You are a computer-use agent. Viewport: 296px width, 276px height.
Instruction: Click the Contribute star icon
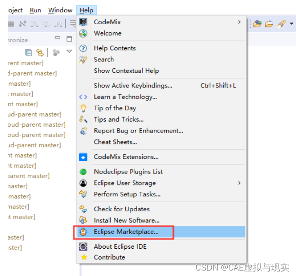[x=84, y=257]
